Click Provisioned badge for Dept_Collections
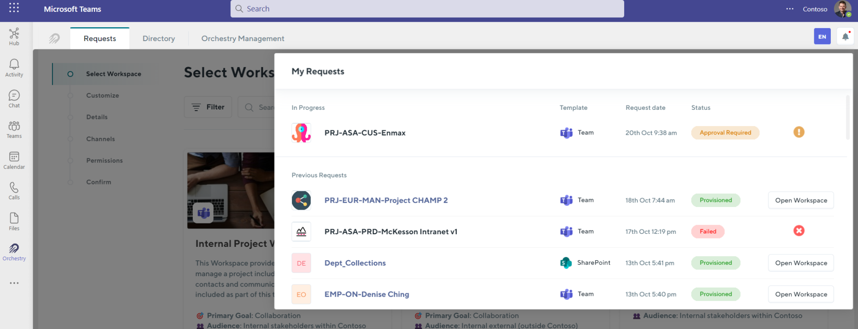This screenshot has height=329, width=858. (x=716, y=263)
